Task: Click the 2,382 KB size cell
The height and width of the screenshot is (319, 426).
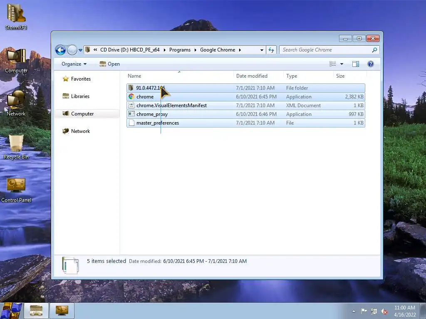Action: 354,97
